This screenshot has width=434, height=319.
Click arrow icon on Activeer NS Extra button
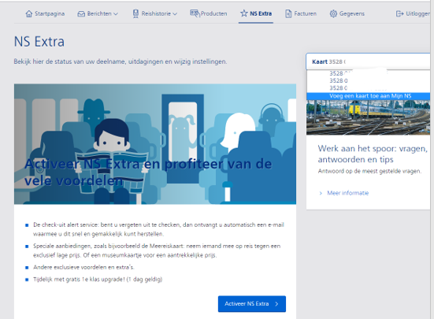pyautogui.click(x=276, y=304)
